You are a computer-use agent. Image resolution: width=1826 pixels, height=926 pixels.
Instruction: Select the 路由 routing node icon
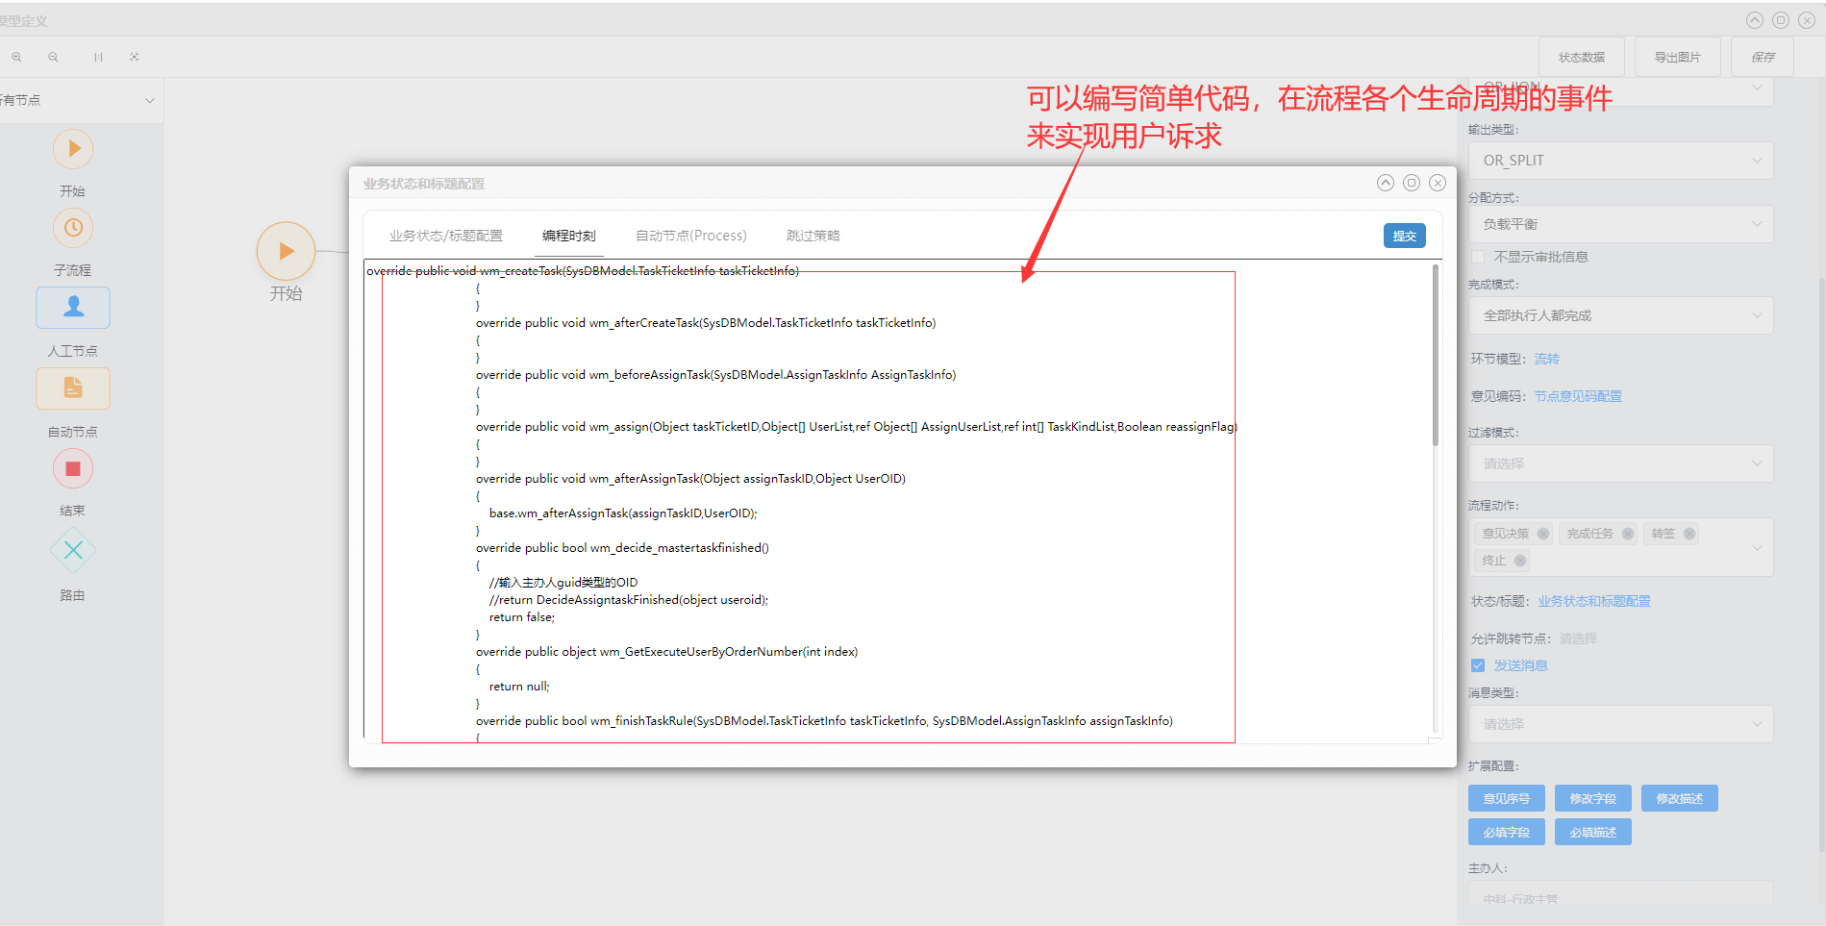pos(73,550)
